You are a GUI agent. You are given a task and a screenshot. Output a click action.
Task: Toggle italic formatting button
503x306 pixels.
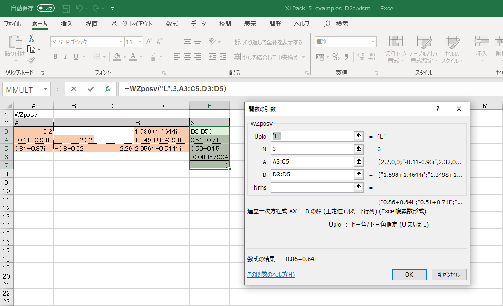coord(65,57)
